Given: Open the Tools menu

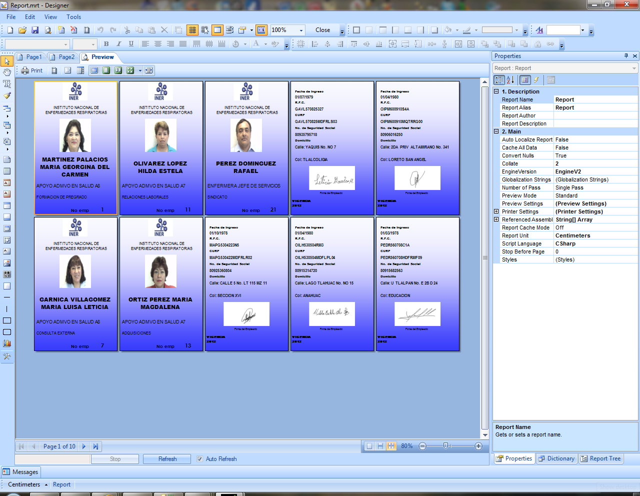Looking at the screenshot, I should click(73, 17).
